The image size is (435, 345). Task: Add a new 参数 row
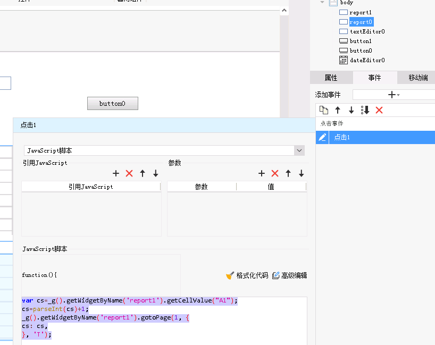pyautogui.click(x=262, y=174)
